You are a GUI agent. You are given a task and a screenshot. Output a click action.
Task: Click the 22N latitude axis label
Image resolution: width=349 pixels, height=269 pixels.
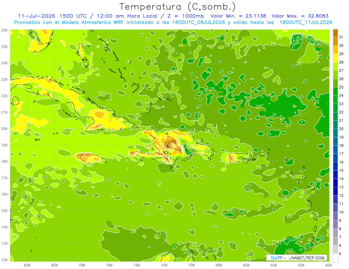(4, 96)
